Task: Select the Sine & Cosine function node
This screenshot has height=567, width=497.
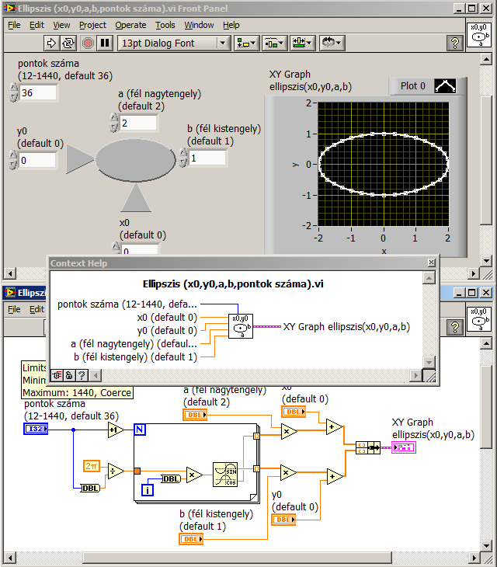Action: [225, 475]
